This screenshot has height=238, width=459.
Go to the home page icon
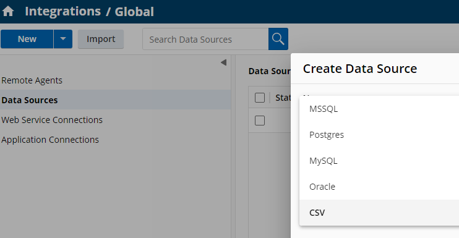(x=8, y=11)
